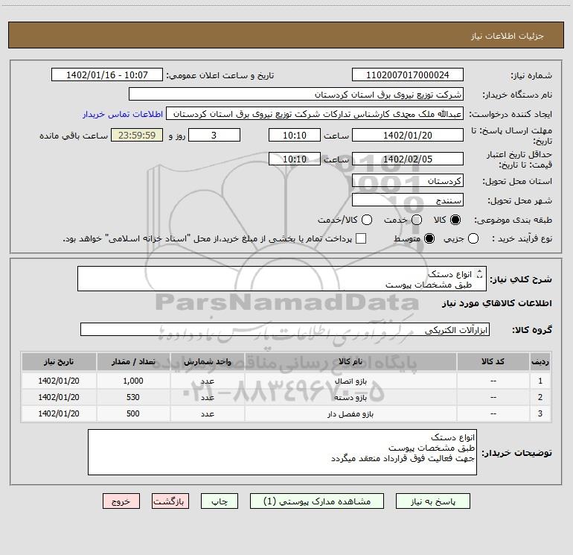573x555 pixels.
Task: Click the پاسخ به نیاز button
Action: (432, 501)
